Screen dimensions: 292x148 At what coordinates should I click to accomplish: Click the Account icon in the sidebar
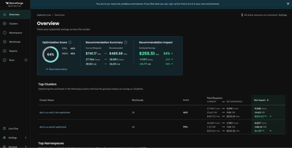(x=4, y=147)
